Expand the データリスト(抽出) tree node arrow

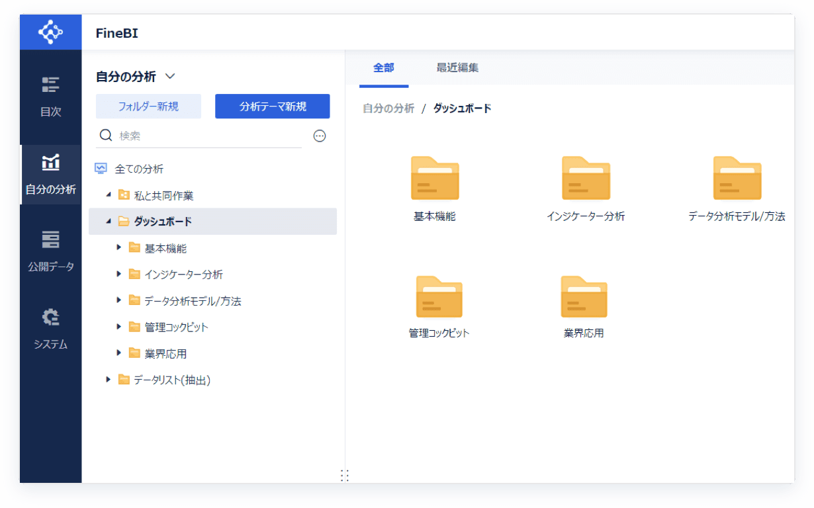coord(109,380)
